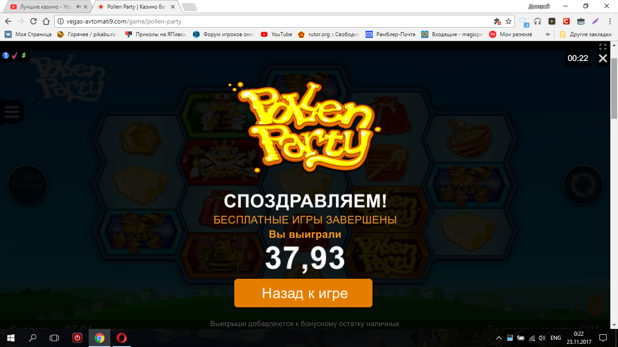Viewport: 618px width, 347px height.
Task: Click the circular spin arrows button
Action: coord(583,185)
